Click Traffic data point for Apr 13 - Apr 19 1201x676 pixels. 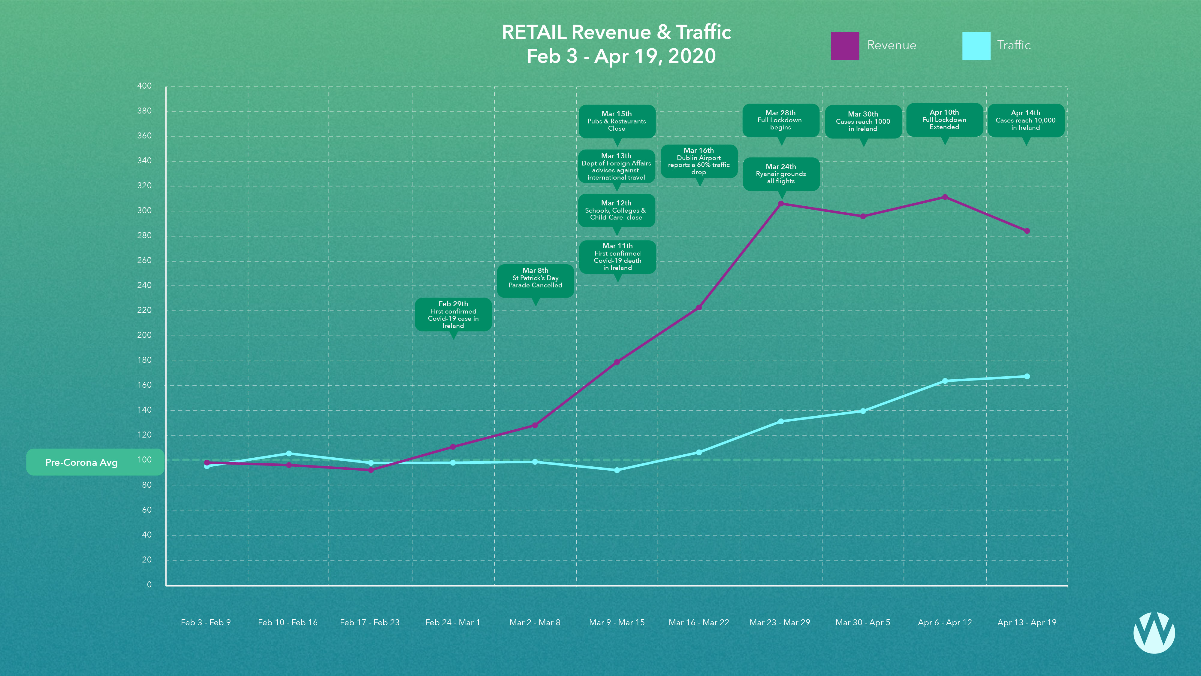1027,377
